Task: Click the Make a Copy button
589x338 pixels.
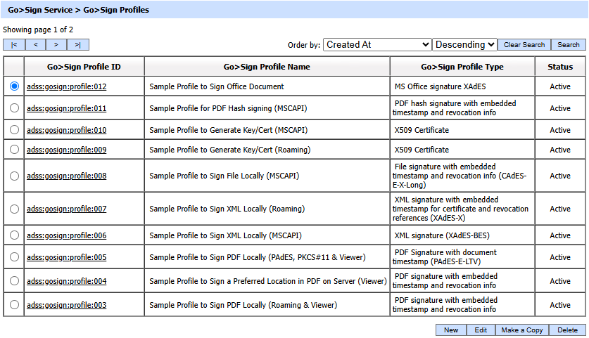Action: pos(521,330)
